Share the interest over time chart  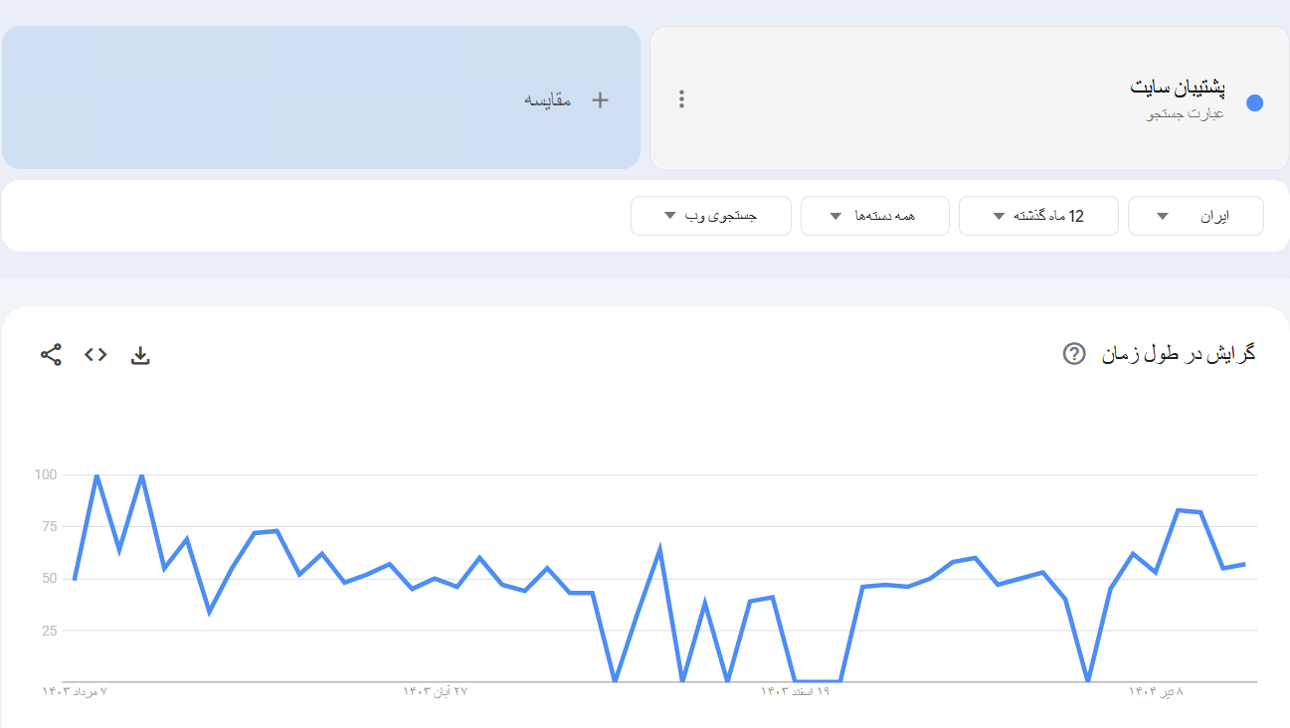[x=51, y=354]
